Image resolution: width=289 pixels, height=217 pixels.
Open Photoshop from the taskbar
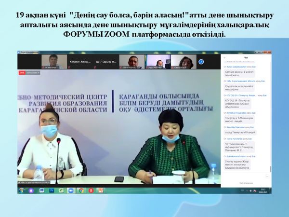click(x=51, y=190)
